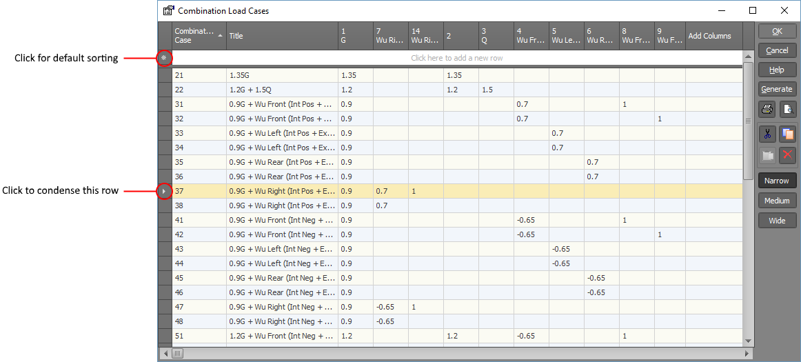The width and height of the screenshot is (801, 362).
Task: Click the '4 Wu Fr...' column header
Action: pyautogui.click(x=531, y=36)
